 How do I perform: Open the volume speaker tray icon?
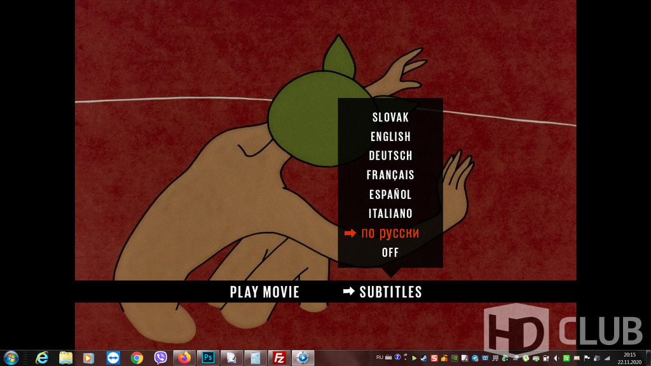click(556, 358)
